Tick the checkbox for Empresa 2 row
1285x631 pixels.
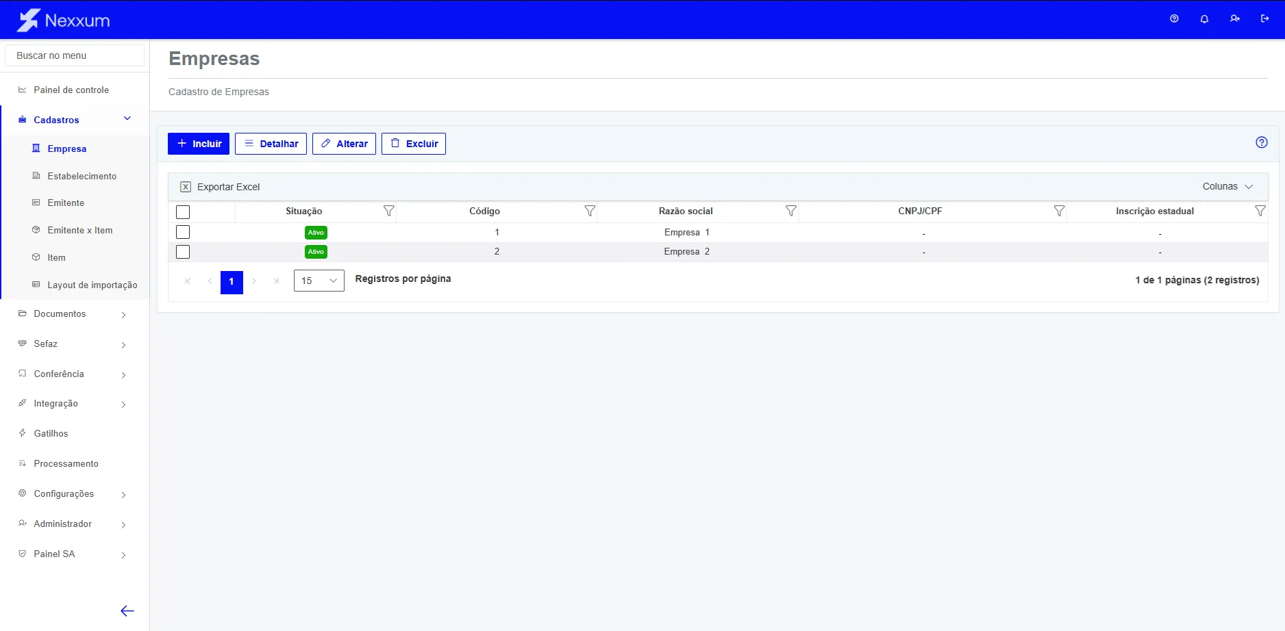coord(183,252)
